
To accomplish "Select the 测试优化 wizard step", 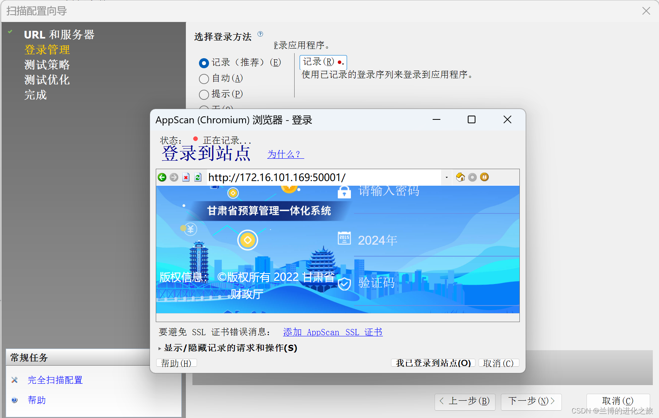I will 47,80.
